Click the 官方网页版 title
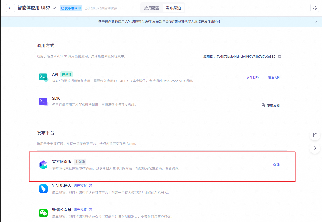Image resolution: width=322 pixels, height=222 pixels. (61, 162)
